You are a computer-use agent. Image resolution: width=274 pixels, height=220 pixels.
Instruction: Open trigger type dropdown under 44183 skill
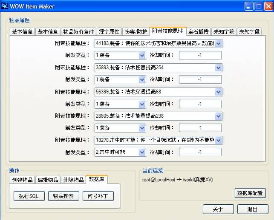(x=142, y=55)
